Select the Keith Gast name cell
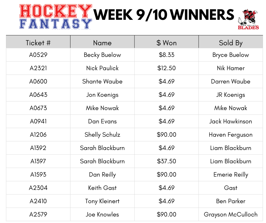Screen dimensions: 266x223 pos(102,188)
